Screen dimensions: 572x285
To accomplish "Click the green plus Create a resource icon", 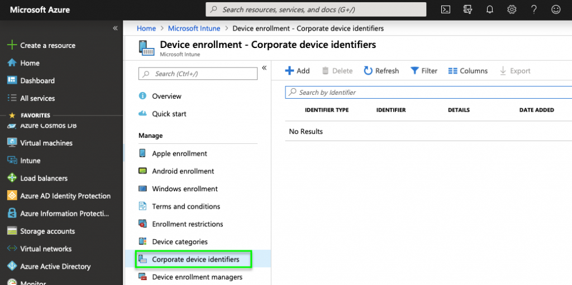I will pyautogui.click(x=12, y=45).
